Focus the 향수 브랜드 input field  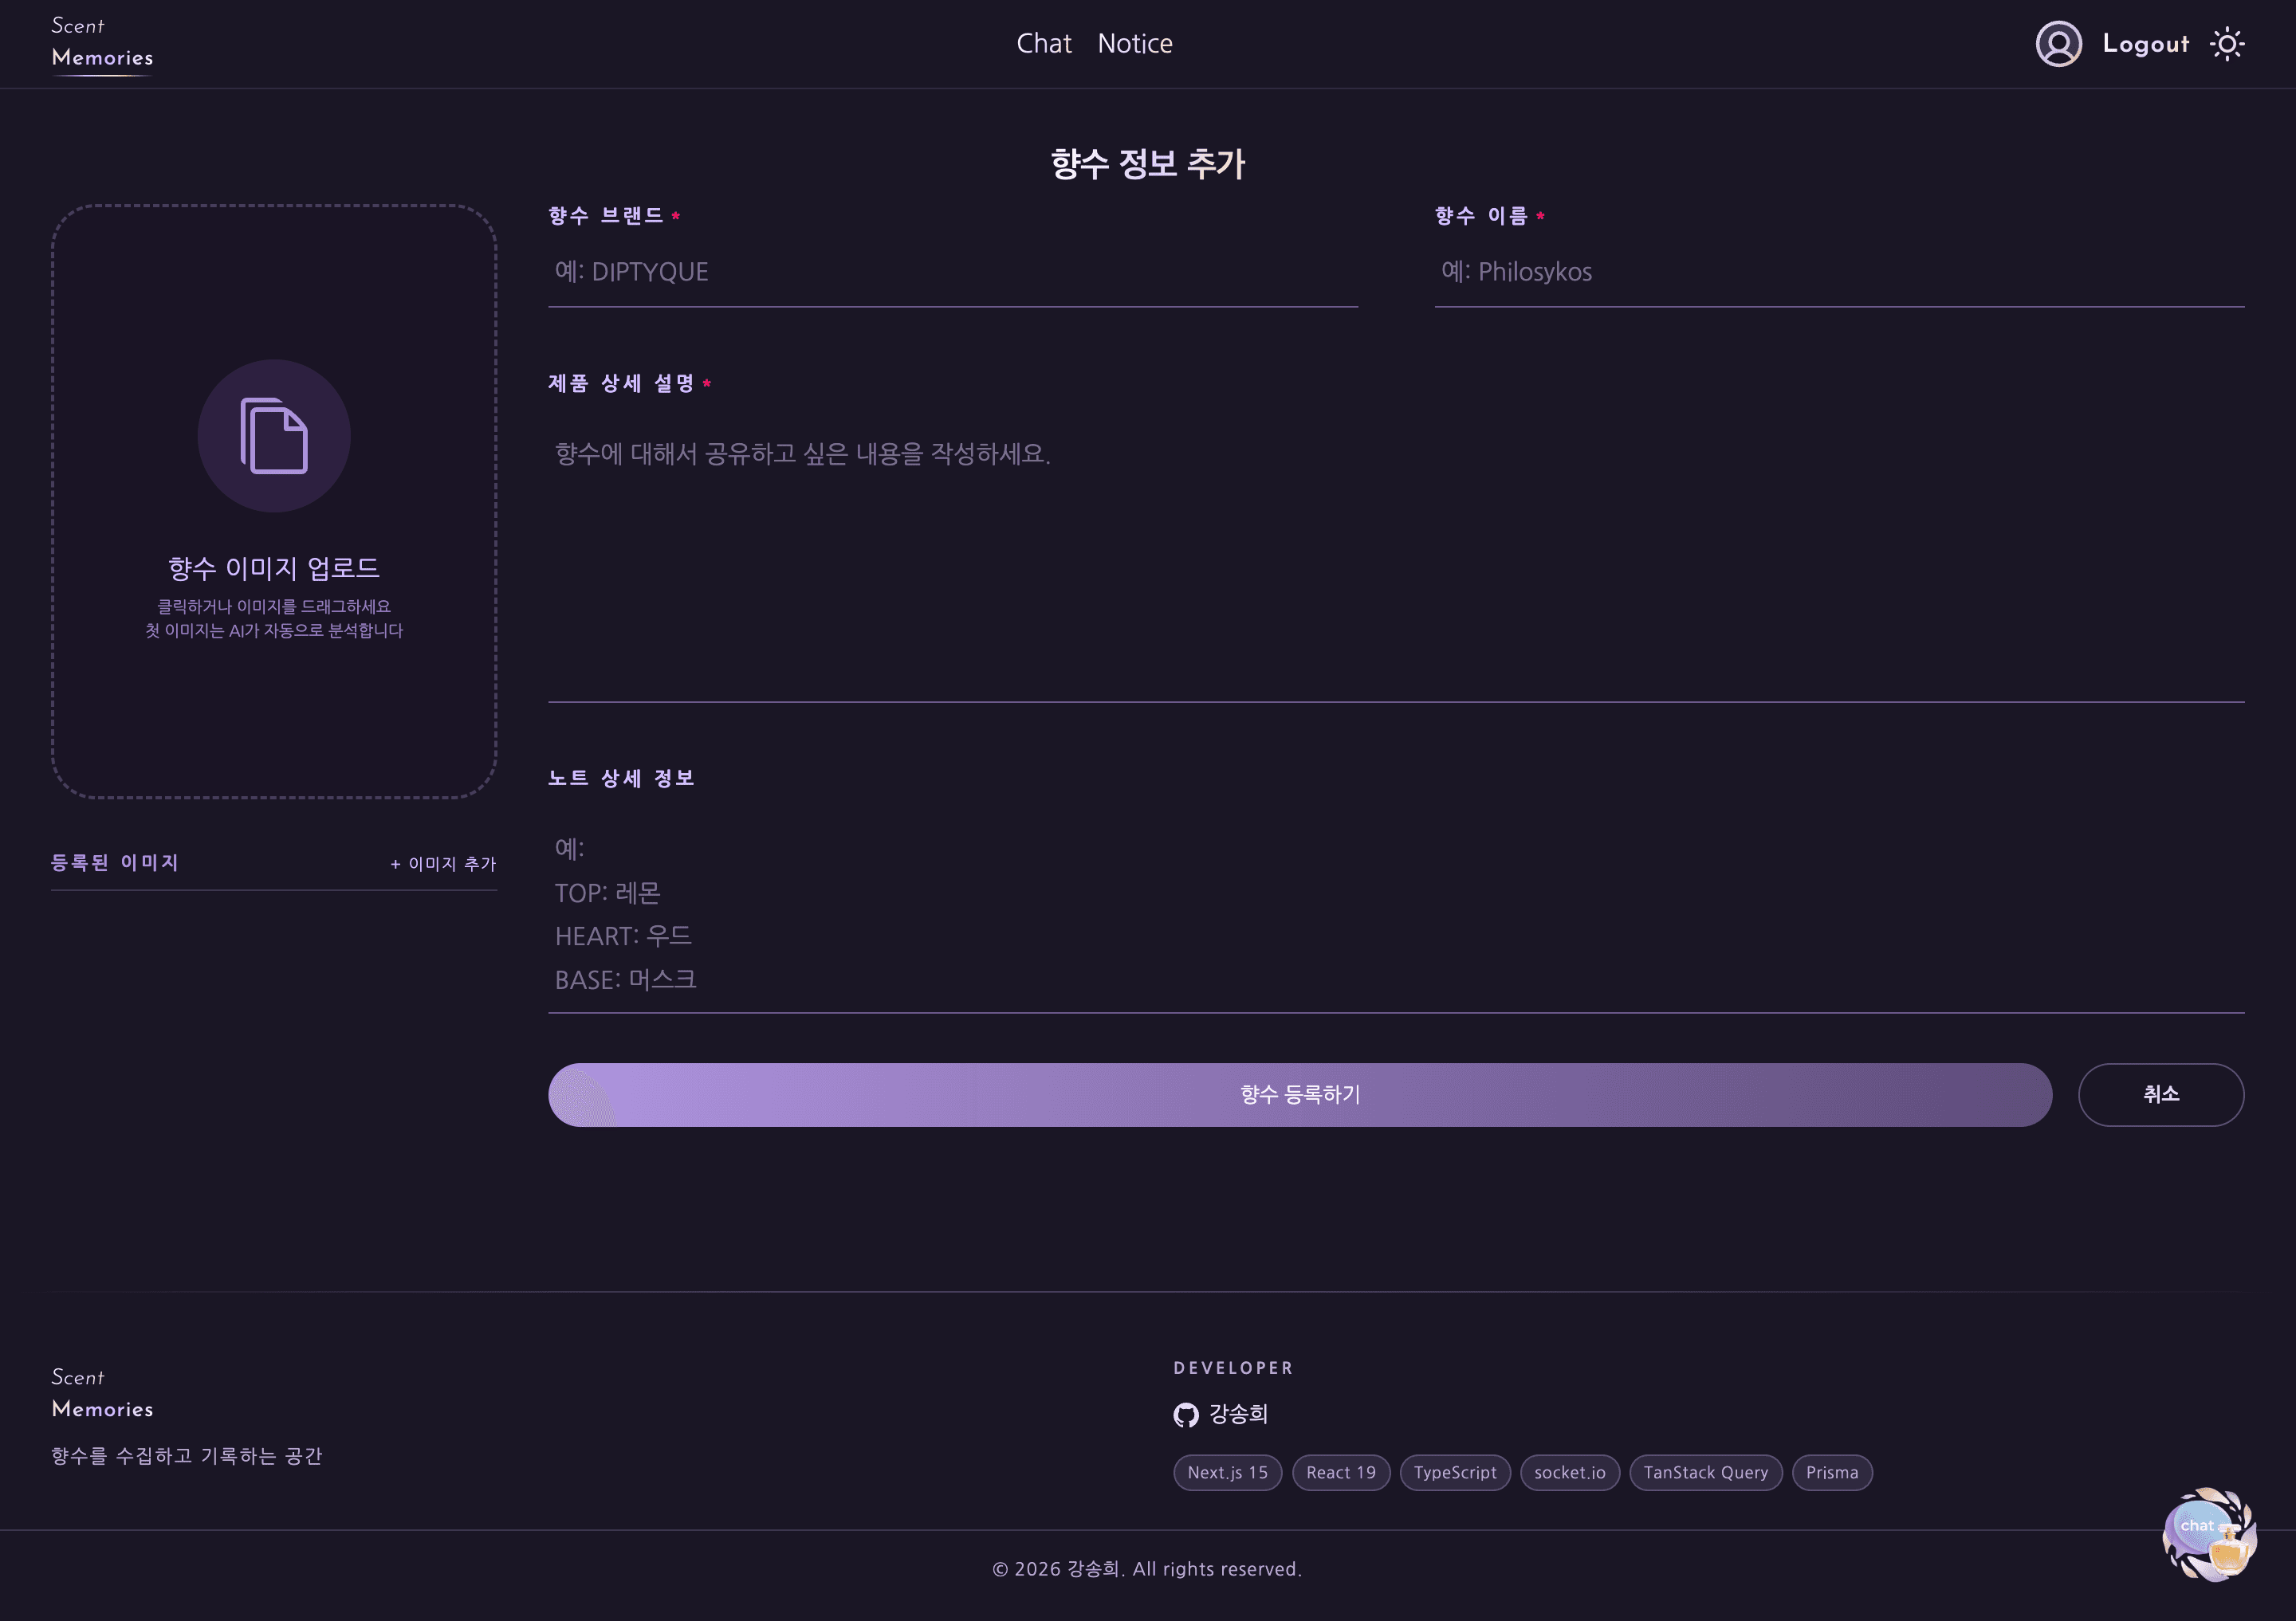tap(952, 272)
